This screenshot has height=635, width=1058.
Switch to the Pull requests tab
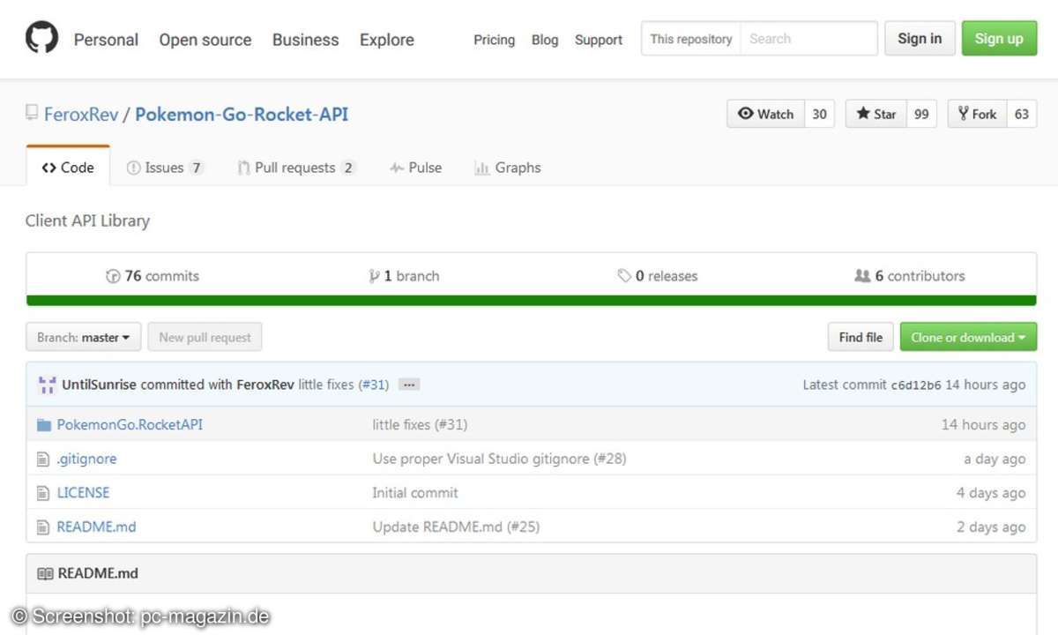296,168
